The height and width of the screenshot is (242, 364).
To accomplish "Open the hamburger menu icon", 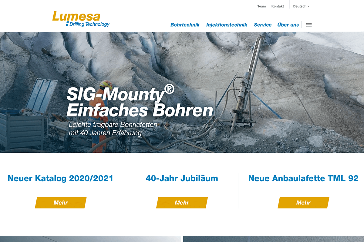I will click(x=309, y=25).
